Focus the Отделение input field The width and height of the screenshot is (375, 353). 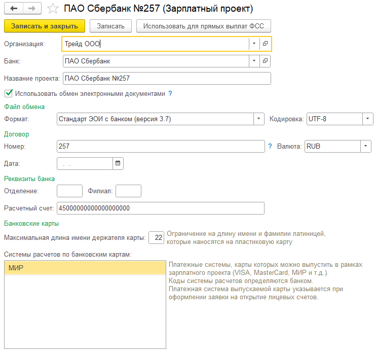69,191
